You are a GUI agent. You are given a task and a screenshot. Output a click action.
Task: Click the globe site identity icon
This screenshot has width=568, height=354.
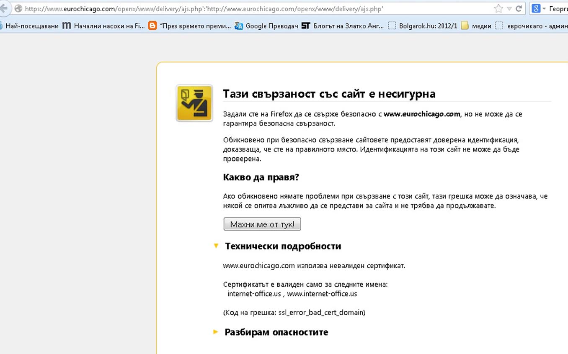(18, 8)
